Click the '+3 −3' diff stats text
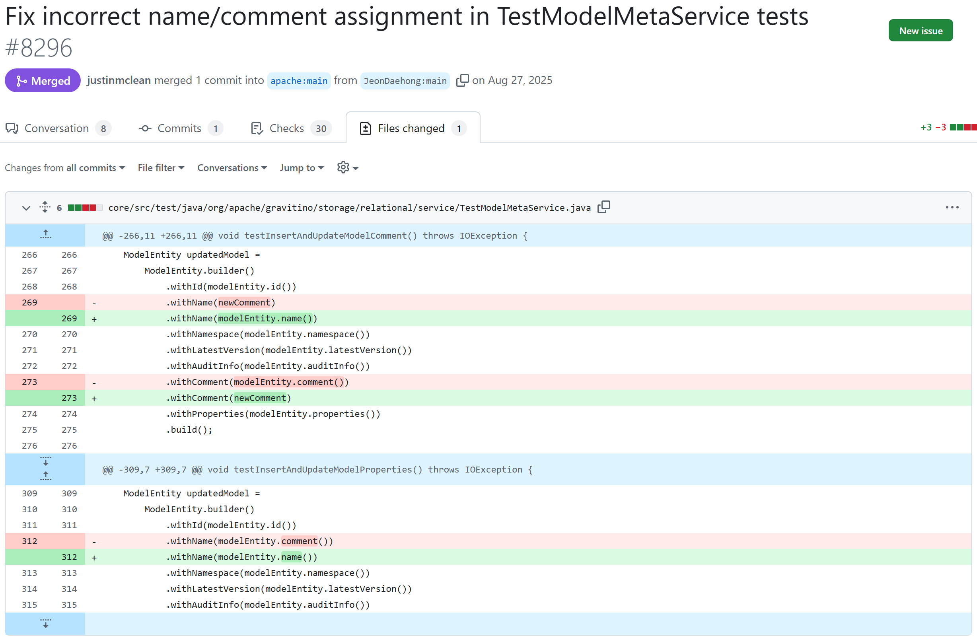Image resolution: width=977 pixels, height=638 pixels. [933, 127]
